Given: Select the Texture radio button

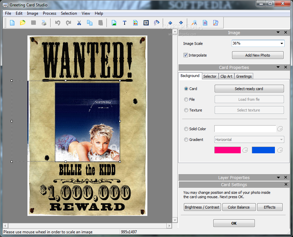Looking at the screenshot, I should [x=186, y=110].
